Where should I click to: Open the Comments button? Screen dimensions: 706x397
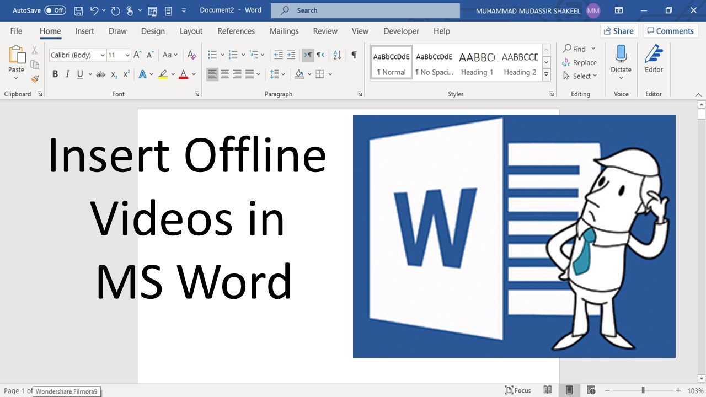(x=671, y=31)
